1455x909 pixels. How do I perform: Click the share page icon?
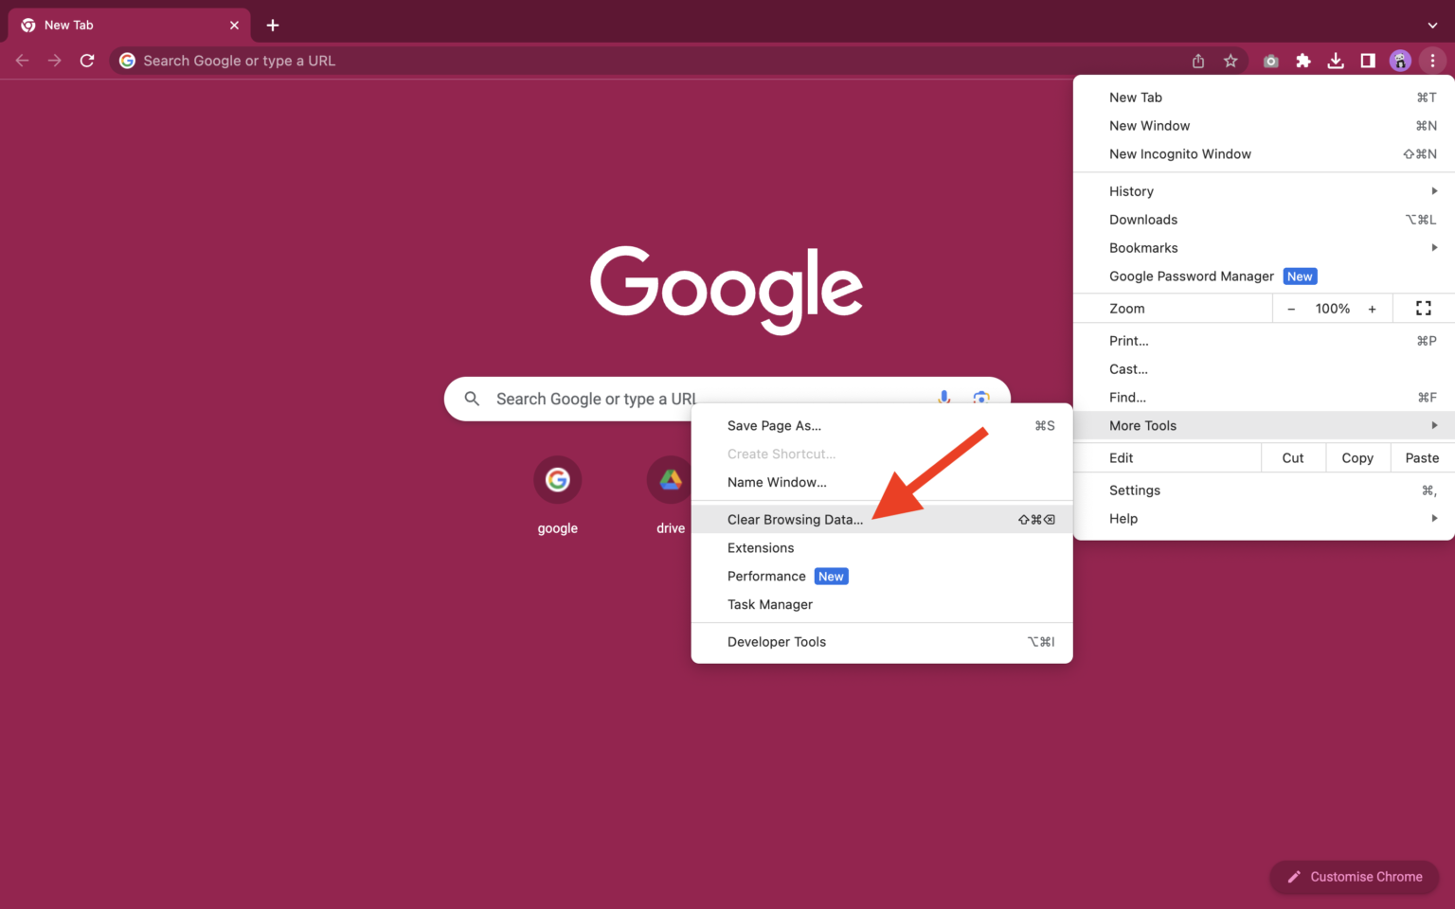pos(1198,61)
